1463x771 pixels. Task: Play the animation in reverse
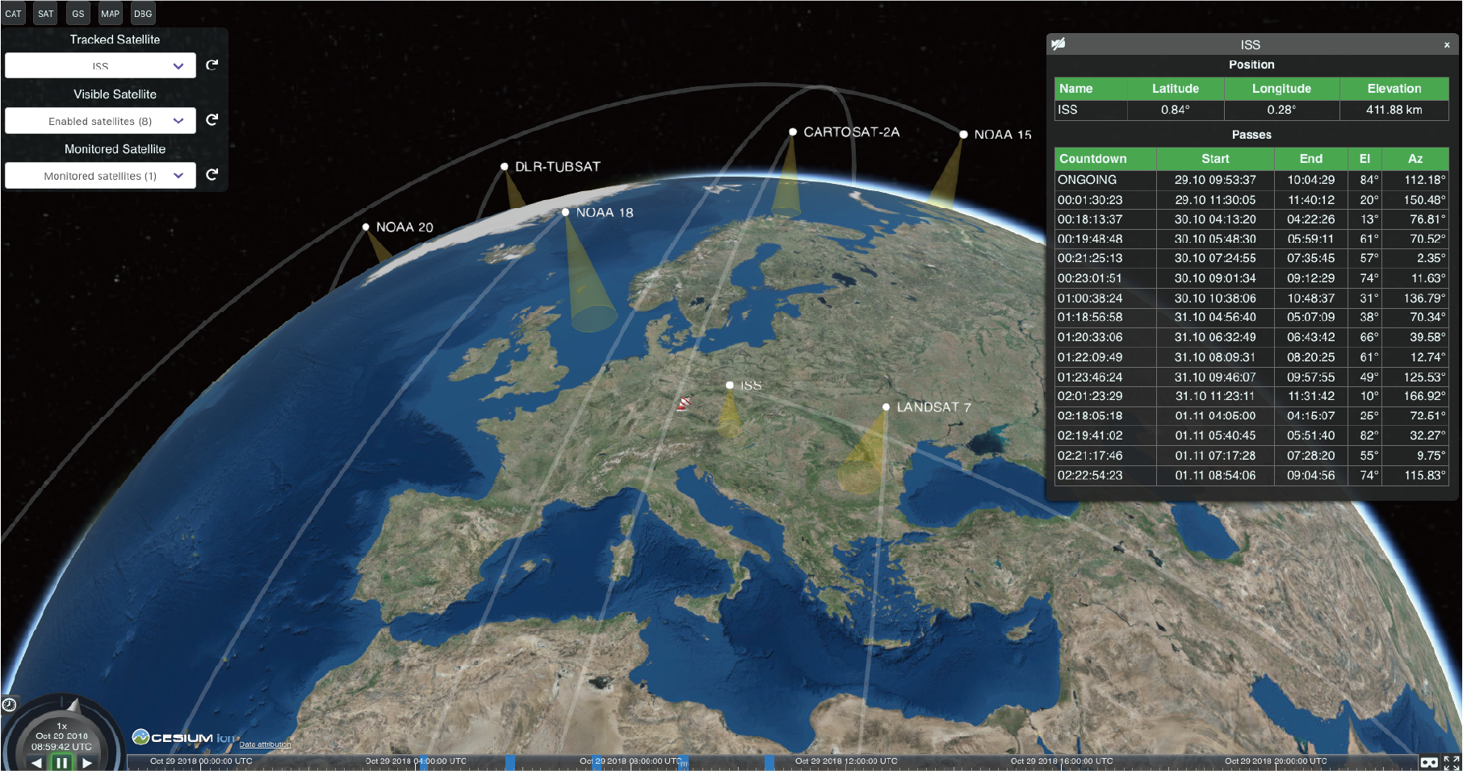click(36, 763)
